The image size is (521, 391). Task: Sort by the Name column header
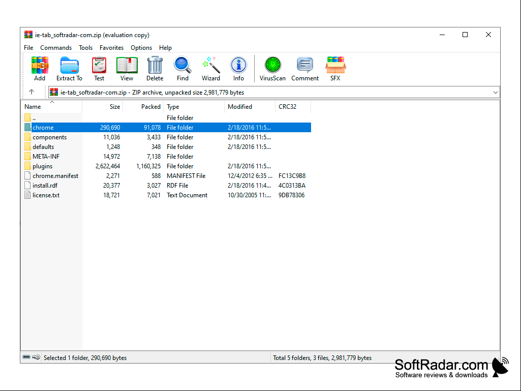click(x=52, y=106)
